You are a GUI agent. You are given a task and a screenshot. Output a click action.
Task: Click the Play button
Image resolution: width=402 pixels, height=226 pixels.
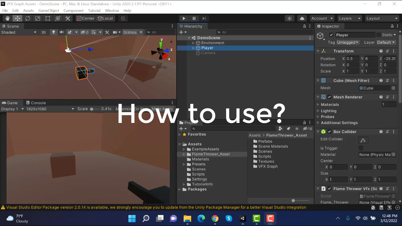184,18
